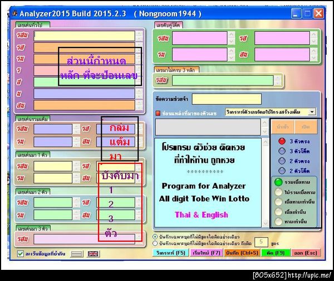The image size is (334, 281).
Task: Select the 2 ตัวตรง radio option
Action: [x=282, y=161]
